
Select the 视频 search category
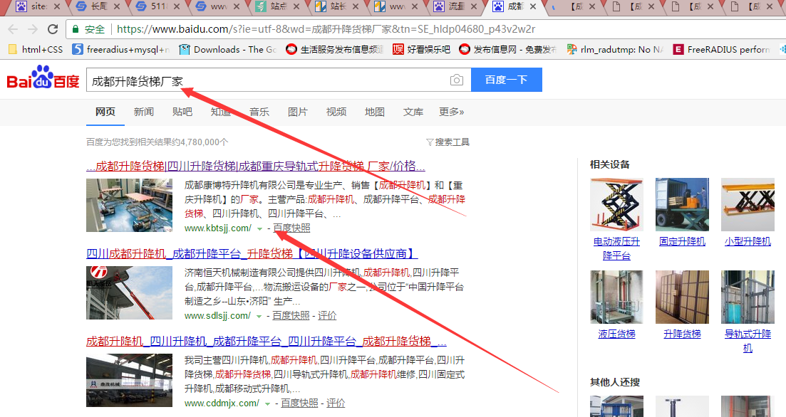coord(336,112)
